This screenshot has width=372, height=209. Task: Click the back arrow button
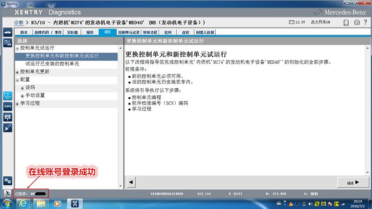(x=131, y=182)
